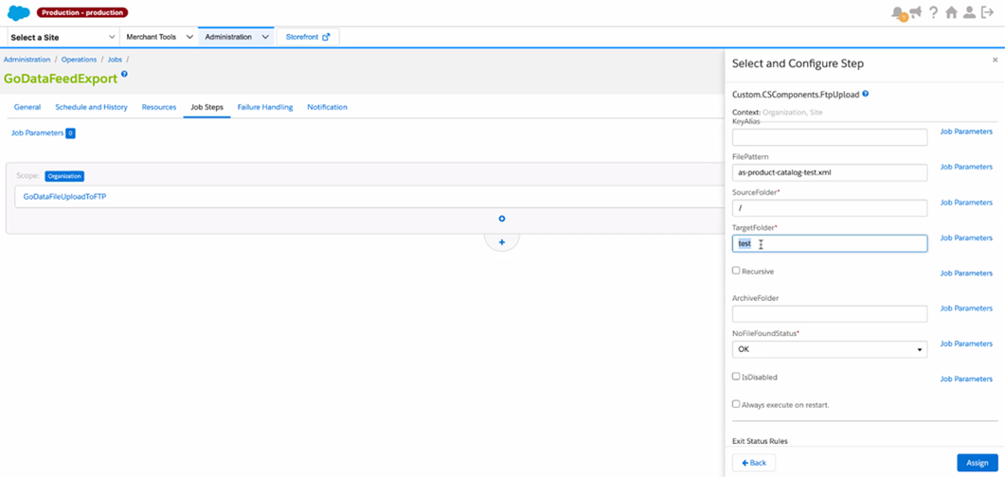Open the Merchant Tools menu
Image resolution: width=1005 pixels, height=477 pixels.
(x=159, y=37)
